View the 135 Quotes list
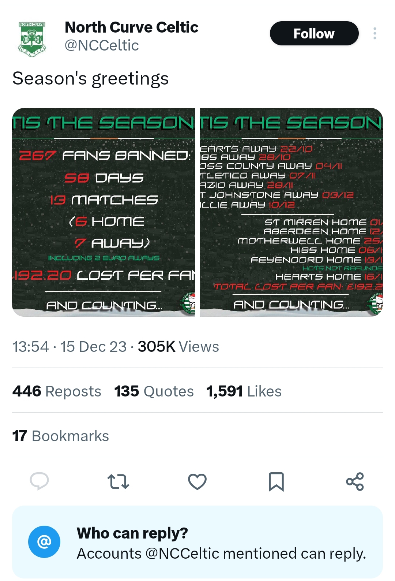 pos(154,391)
